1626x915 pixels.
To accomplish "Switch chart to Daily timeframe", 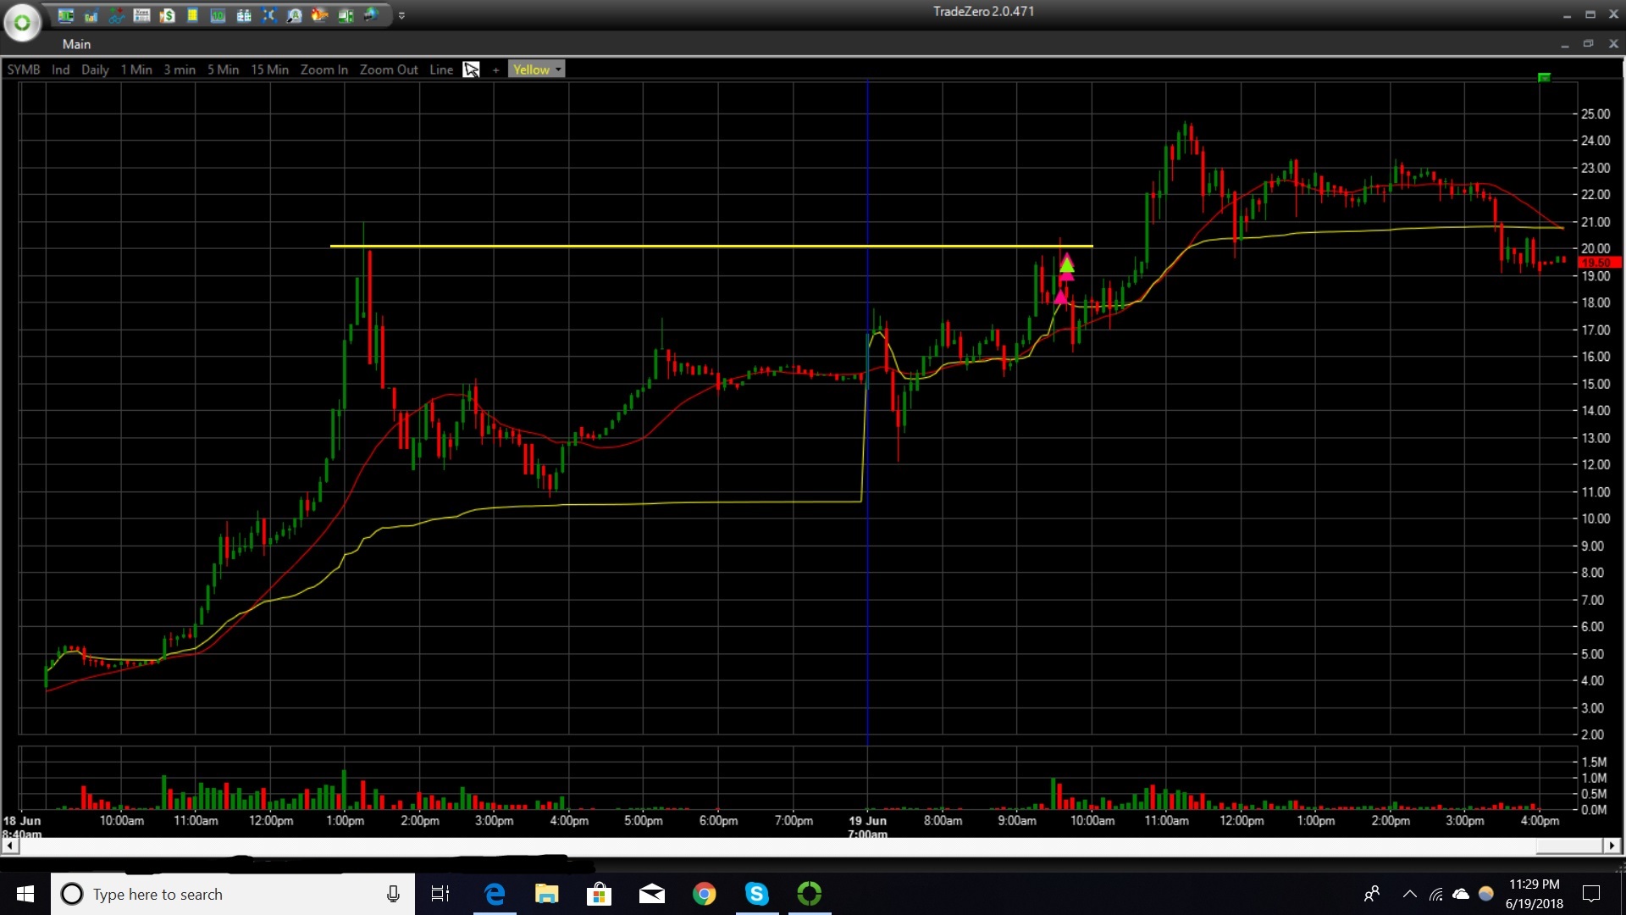I will point(95,69).
